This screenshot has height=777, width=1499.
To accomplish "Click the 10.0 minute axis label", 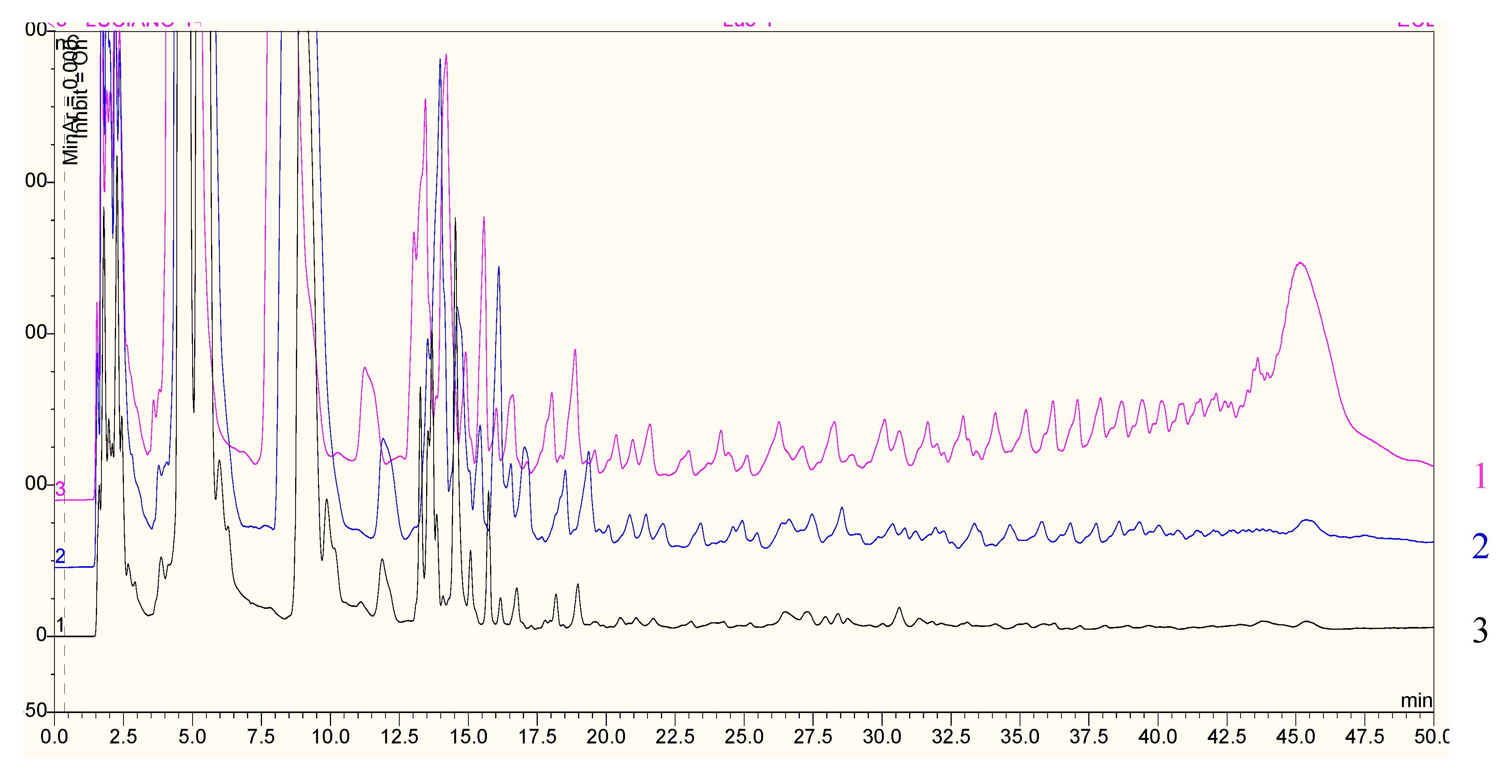I will [331, 737].
